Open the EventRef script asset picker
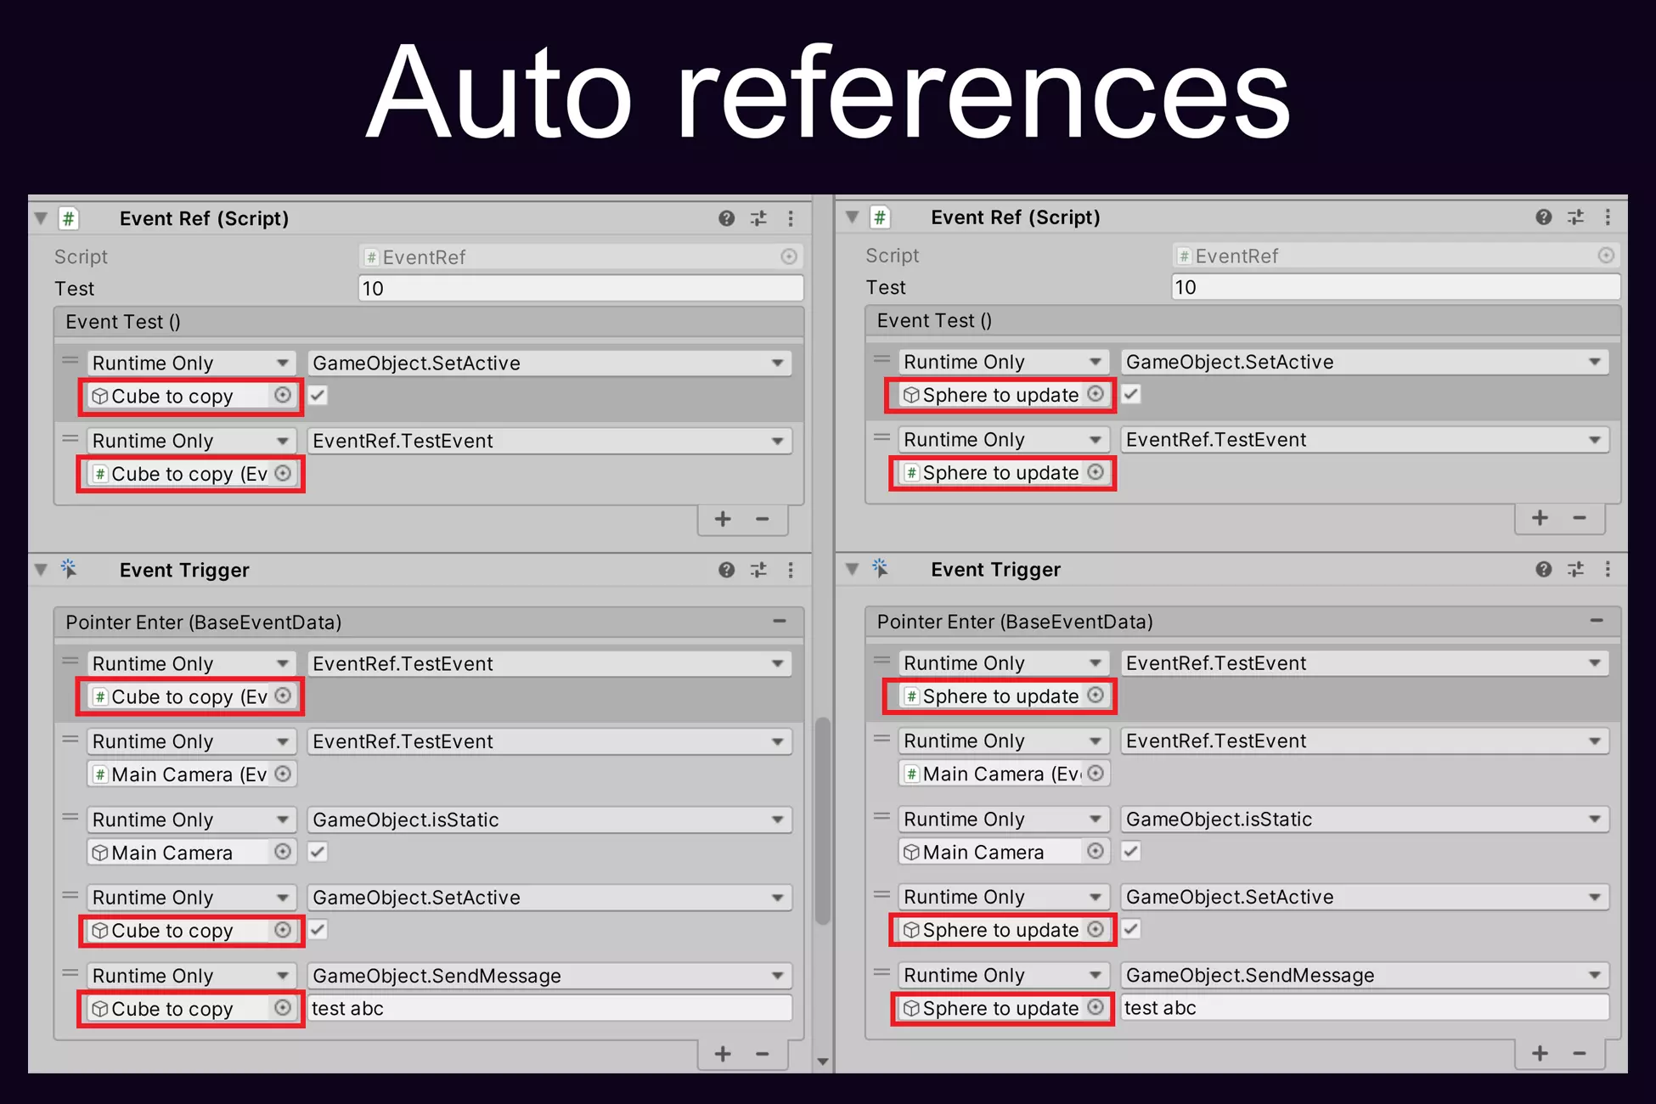This screenshot has height=1104, width=1656. point(789,256)
